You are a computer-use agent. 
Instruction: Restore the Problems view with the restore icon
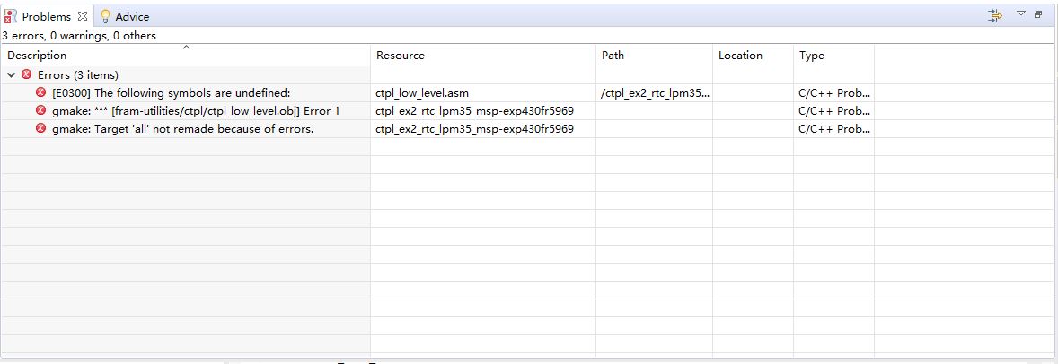point(1039,14)
